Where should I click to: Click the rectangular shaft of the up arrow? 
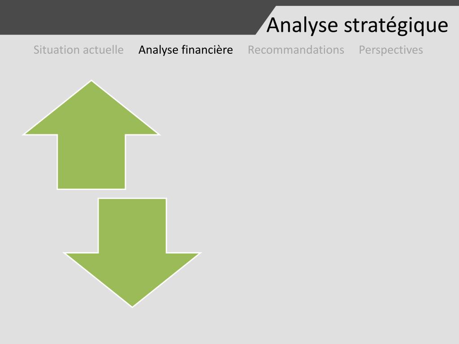click(91, 162)
